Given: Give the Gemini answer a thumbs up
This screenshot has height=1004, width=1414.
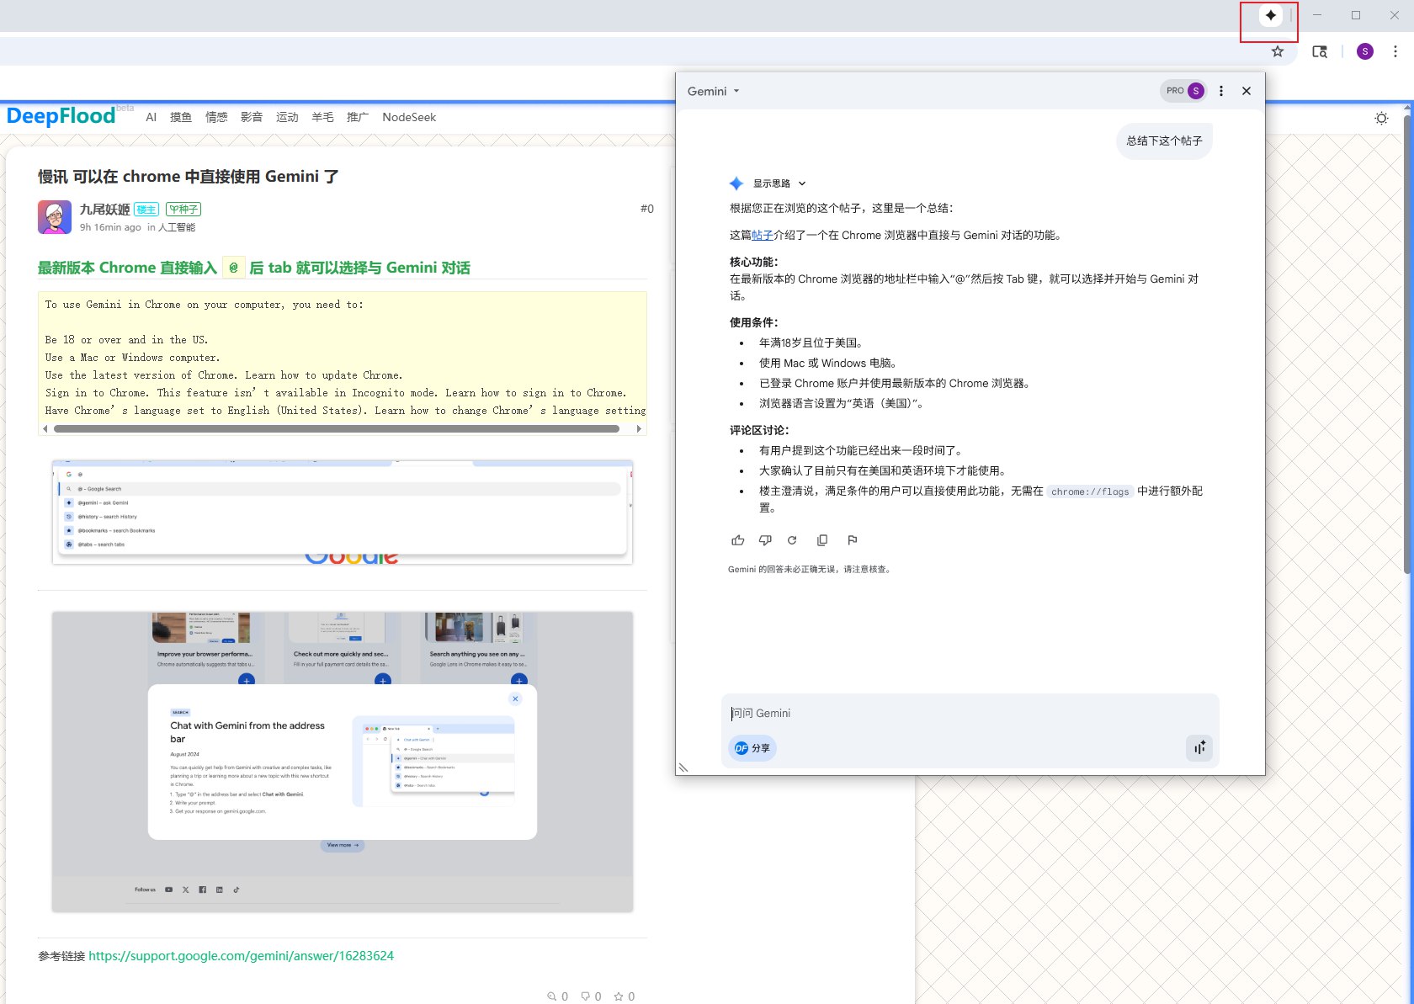Looking at the screenshot, I should [738, 540].
